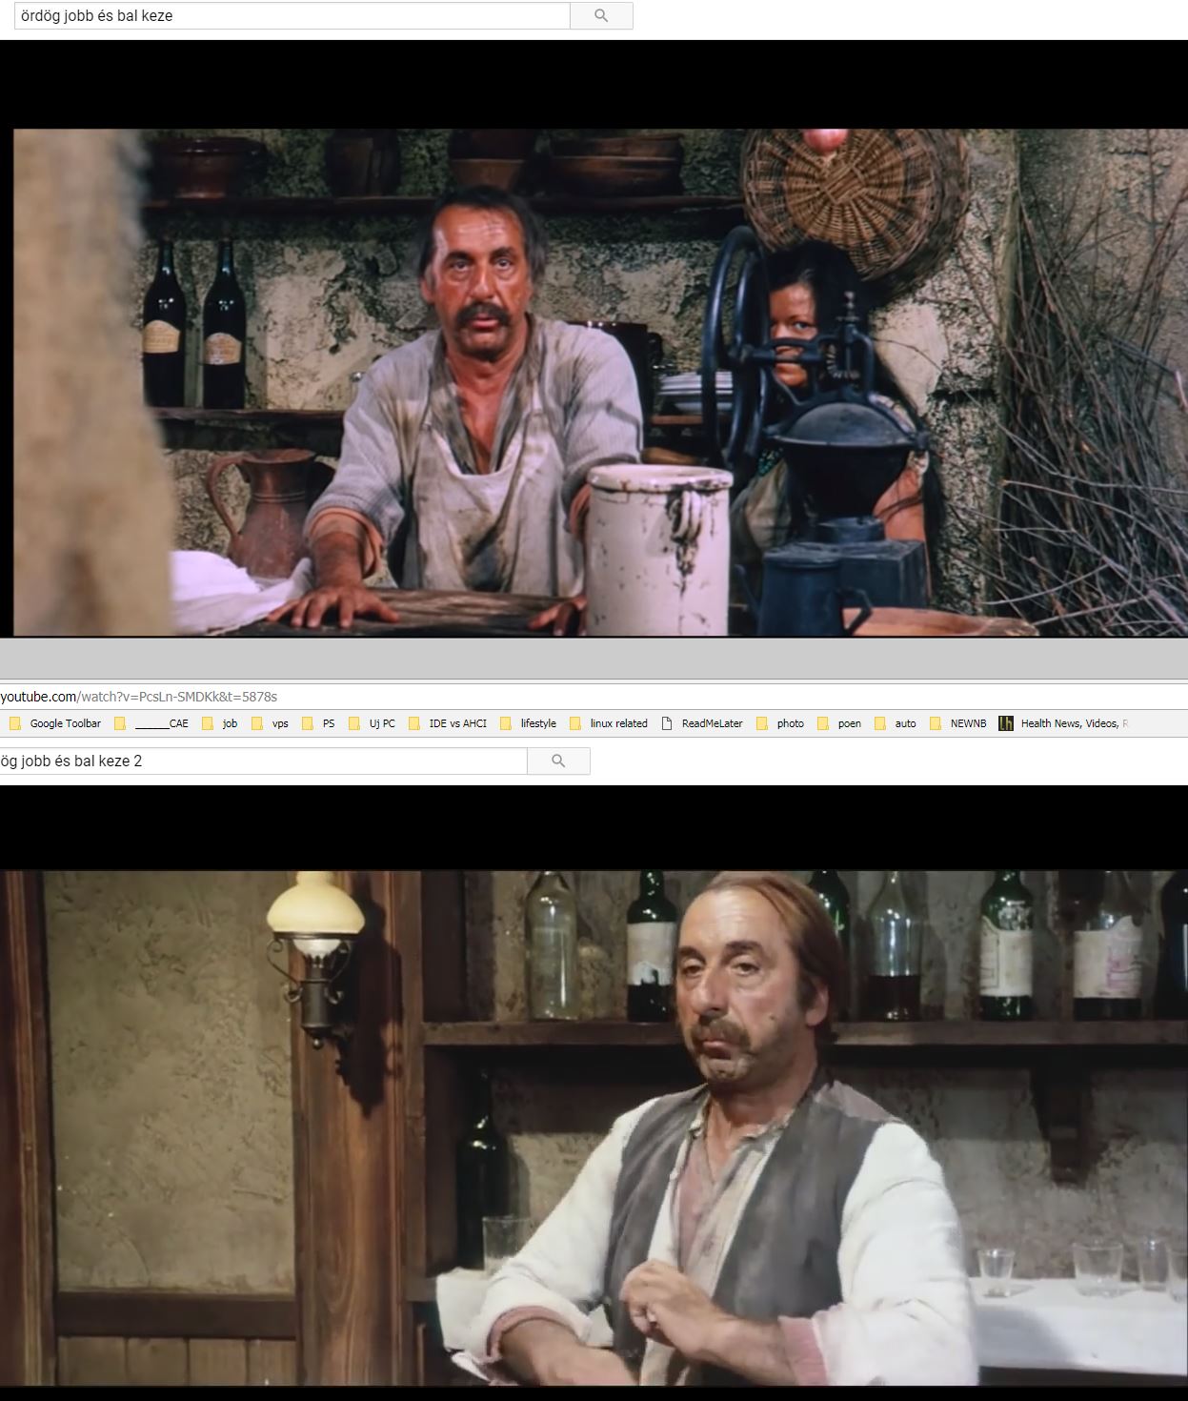1188x1401 pixels.
Task: Open the NEWNB bookmark folder
Action: 958,723
